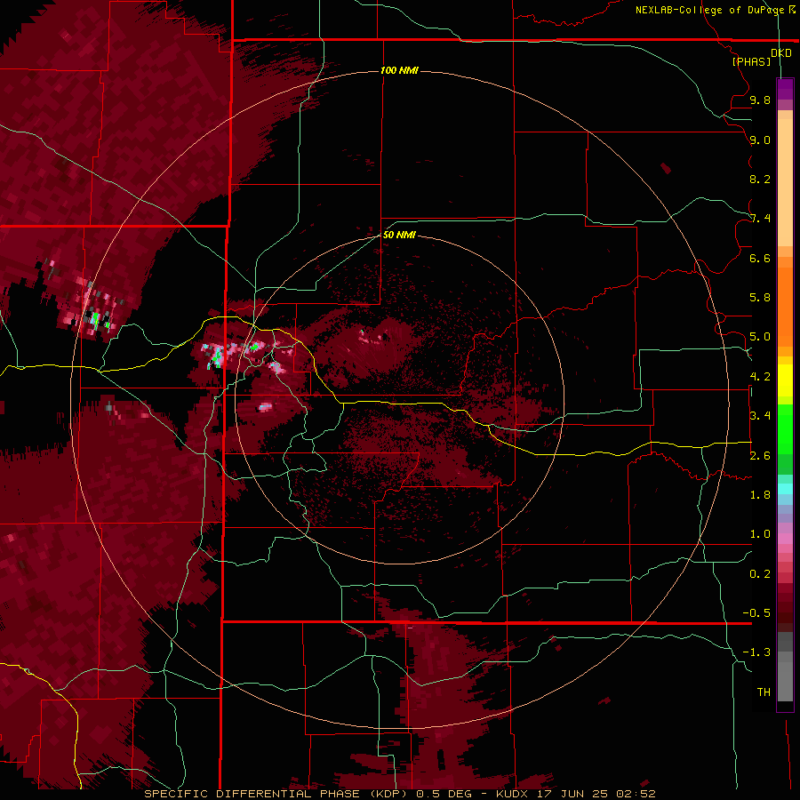This screenshot has width=800, height=800.
Task: Click the 1.0 value on the color scale
Action: point(760,534)
